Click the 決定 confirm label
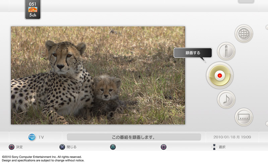Image resolution: width=268 pixels, height=165 pixels. [19, 147]
